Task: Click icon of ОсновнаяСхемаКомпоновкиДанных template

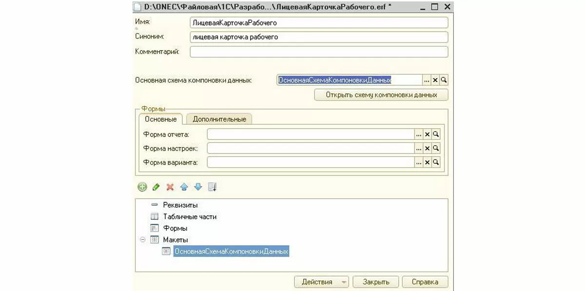Action: pos(166,252)
